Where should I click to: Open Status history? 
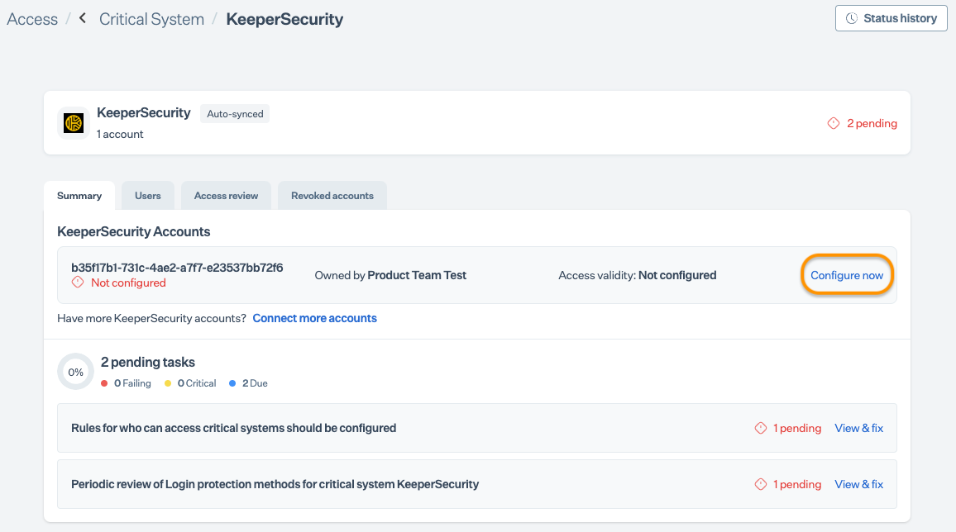(891, 18)
